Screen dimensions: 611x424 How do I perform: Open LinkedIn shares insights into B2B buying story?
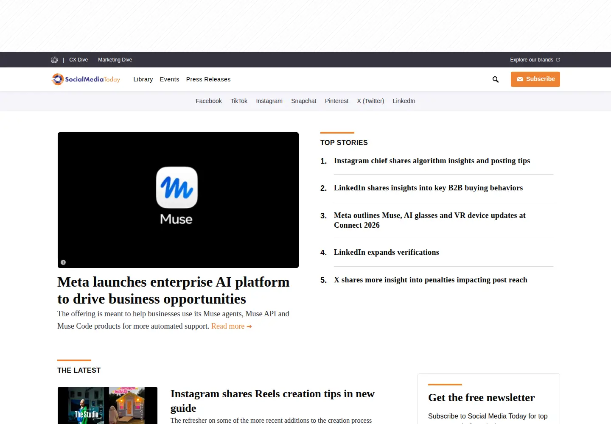428,188
